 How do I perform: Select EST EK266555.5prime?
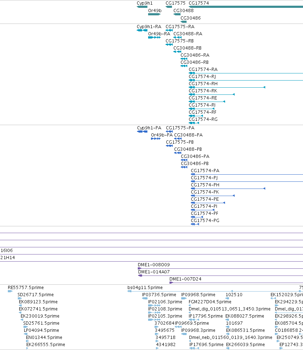point(27,349)
